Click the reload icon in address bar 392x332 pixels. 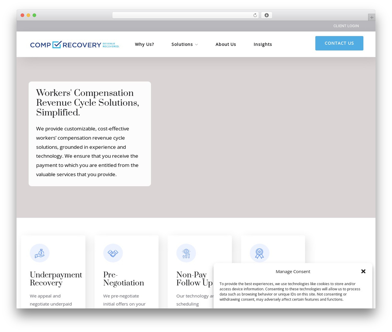click(x=255, y=15)
